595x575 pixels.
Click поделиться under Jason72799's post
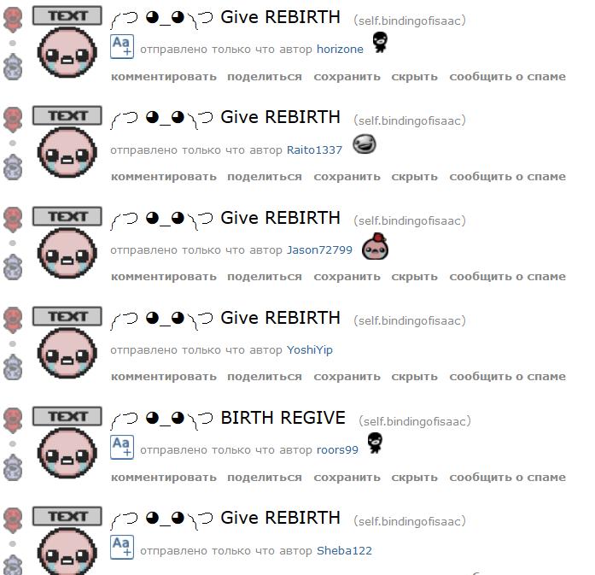(x=265, y=277)
